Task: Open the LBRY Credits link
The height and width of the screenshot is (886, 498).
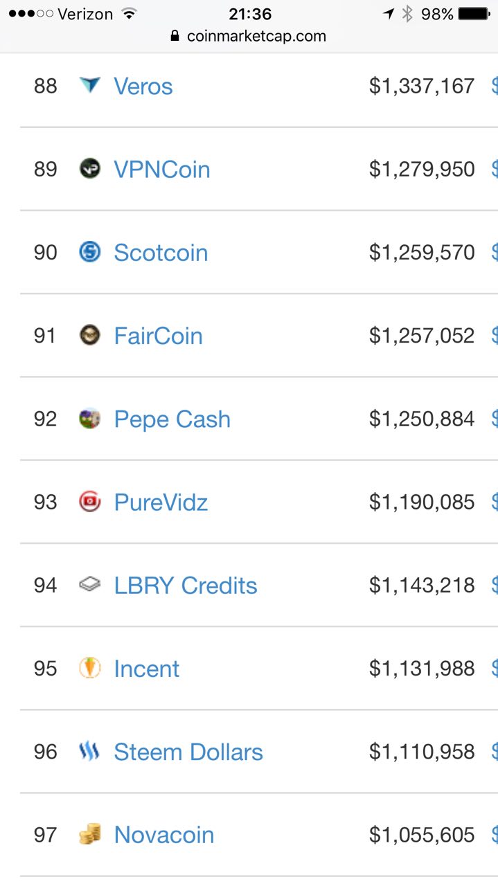Action: click(186, 586)
